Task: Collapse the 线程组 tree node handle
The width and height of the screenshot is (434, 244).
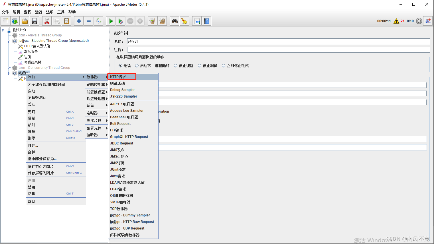Action: (x=9, y=73)
